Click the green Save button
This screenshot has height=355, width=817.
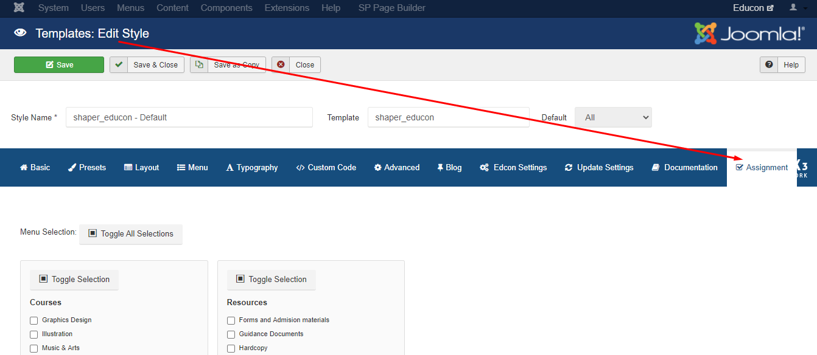pos(59,64)
